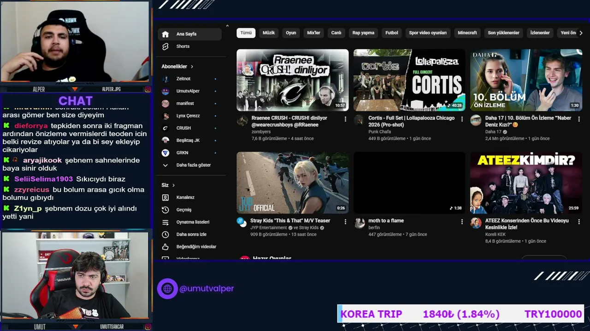This screenshot has width=590, height=331.
Task: Click chat username aryajikook
Action: 42,160
